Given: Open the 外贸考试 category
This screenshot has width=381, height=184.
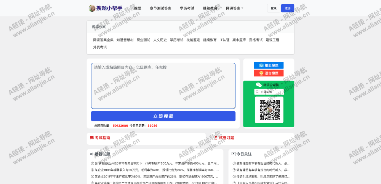Looking at the screenshot, I should [100, 47].
